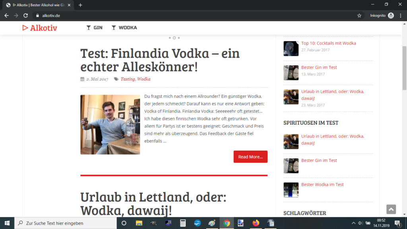Open Bester Gin im Test dated 13. März
Image resolution: width=407 pixels, height=229 pixels.
pos(319,67)
